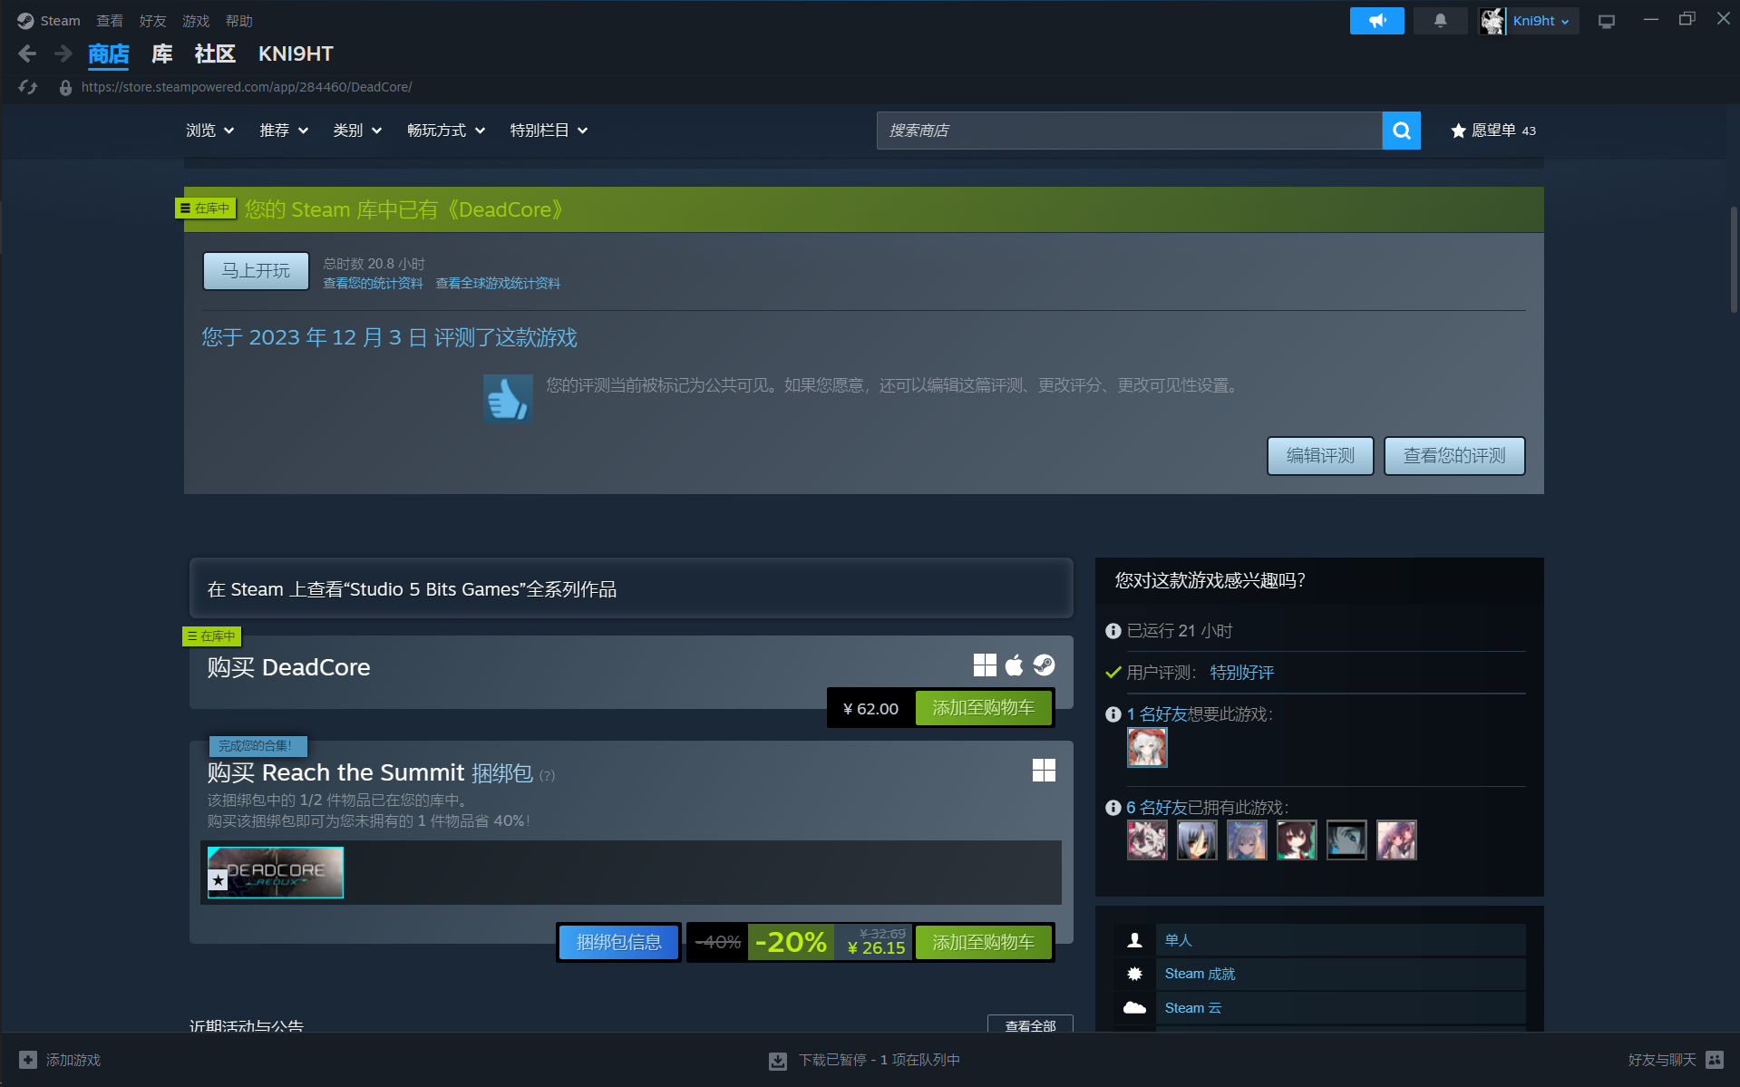Click 编辑评测 to edit review
This screenshot has height=1087, width=1740.
(x=1319, y=456)
